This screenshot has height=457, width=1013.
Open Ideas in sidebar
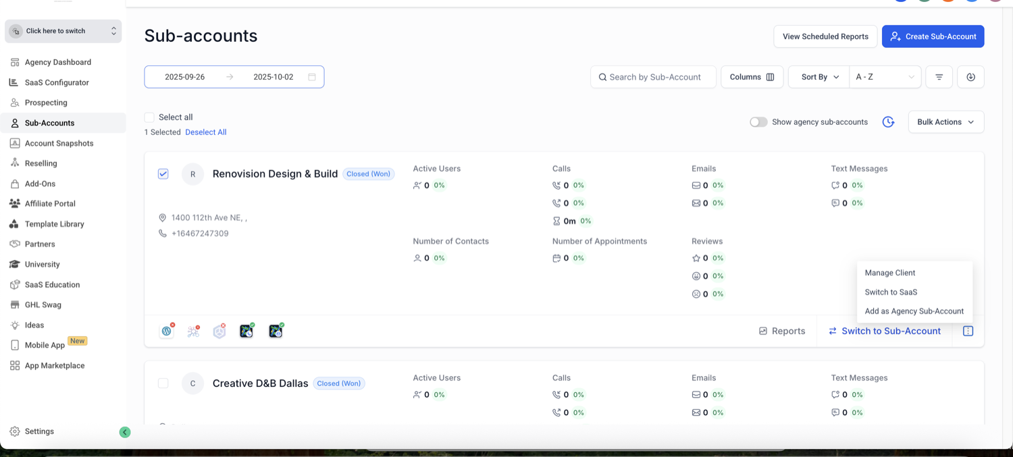34,325
